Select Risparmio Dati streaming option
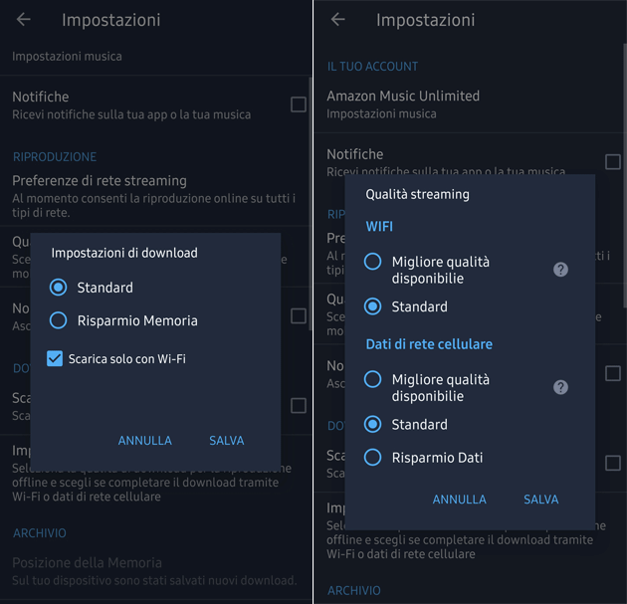The image size is (627, 604). [373, 458]
